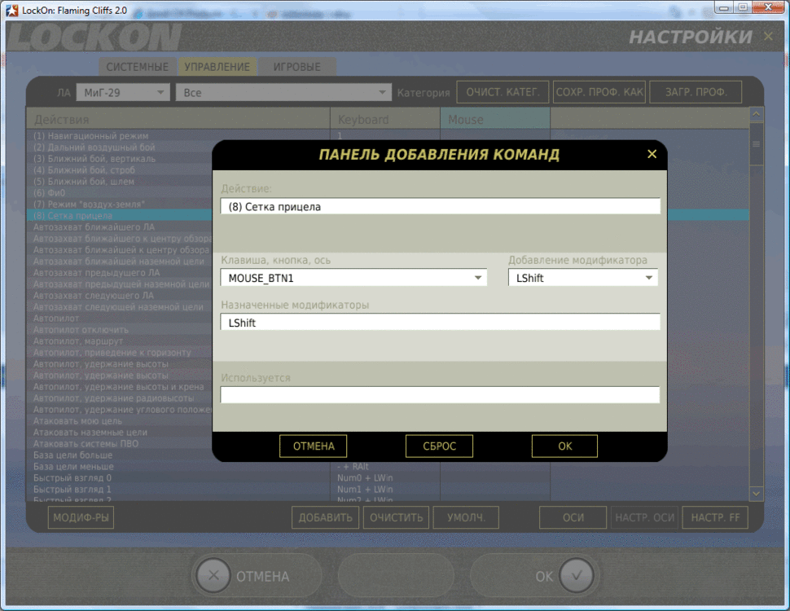The image size is (790, 611).
Task: Confirm with the dialog's ОК button
Action: point(564,446)
